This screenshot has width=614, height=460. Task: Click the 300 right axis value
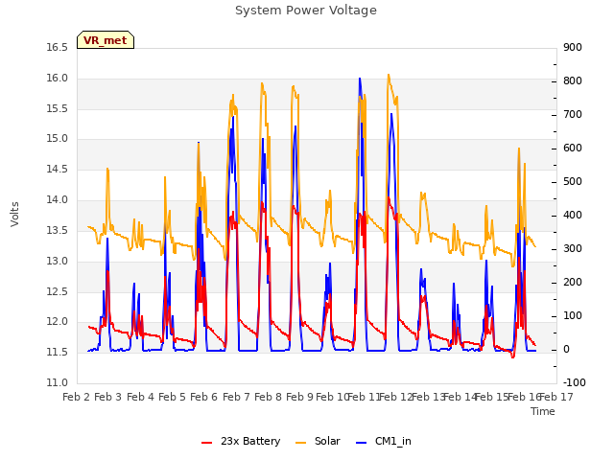pyautogui.click(x=573, y=249)
